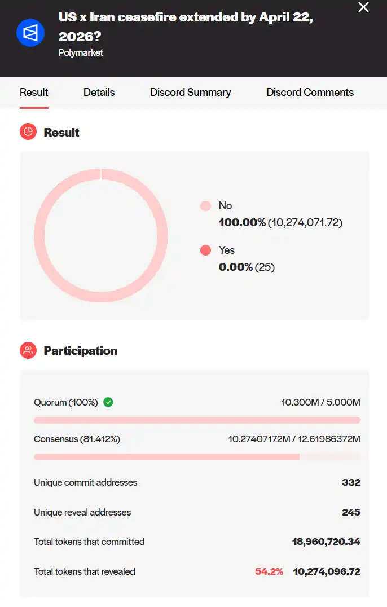This screenshot has height=607, width=387.
Task: Click the red 54.2% revealed percentage
Action: pyautogui.click(x=269, y=571)
